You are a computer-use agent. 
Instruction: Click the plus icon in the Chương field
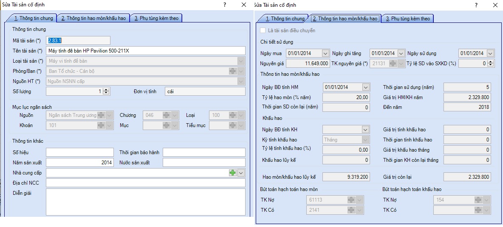[167, 115]
